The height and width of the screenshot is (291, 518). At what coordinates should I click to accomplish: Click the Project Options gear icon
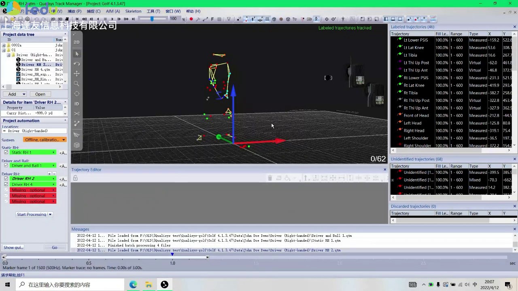(27, 19)
